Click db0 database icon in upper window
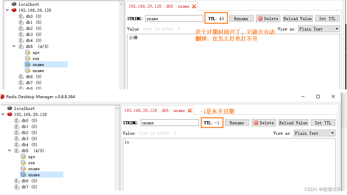Screen dimensions: 347x195 point(21,16)
